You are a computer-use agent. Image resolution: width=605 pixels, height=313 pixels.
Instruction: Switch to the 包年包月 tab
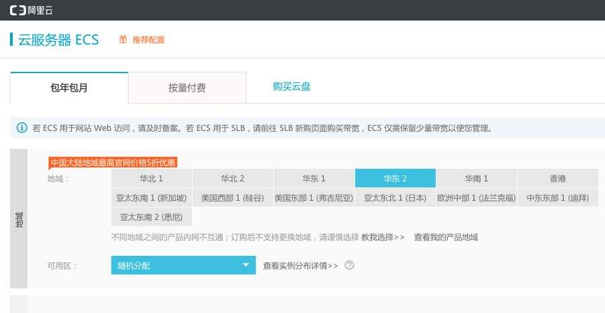69,87
